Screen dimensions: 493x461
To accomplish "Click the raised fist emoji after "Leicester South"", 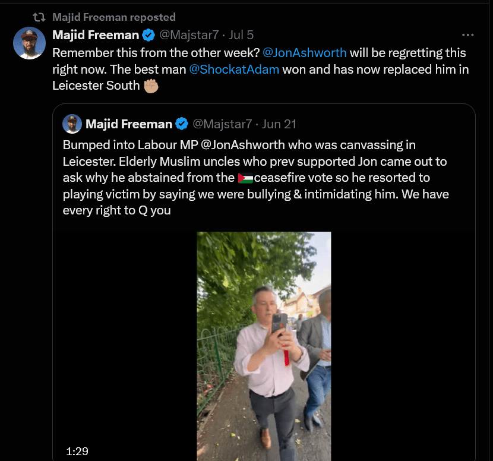I will [151, 86].
